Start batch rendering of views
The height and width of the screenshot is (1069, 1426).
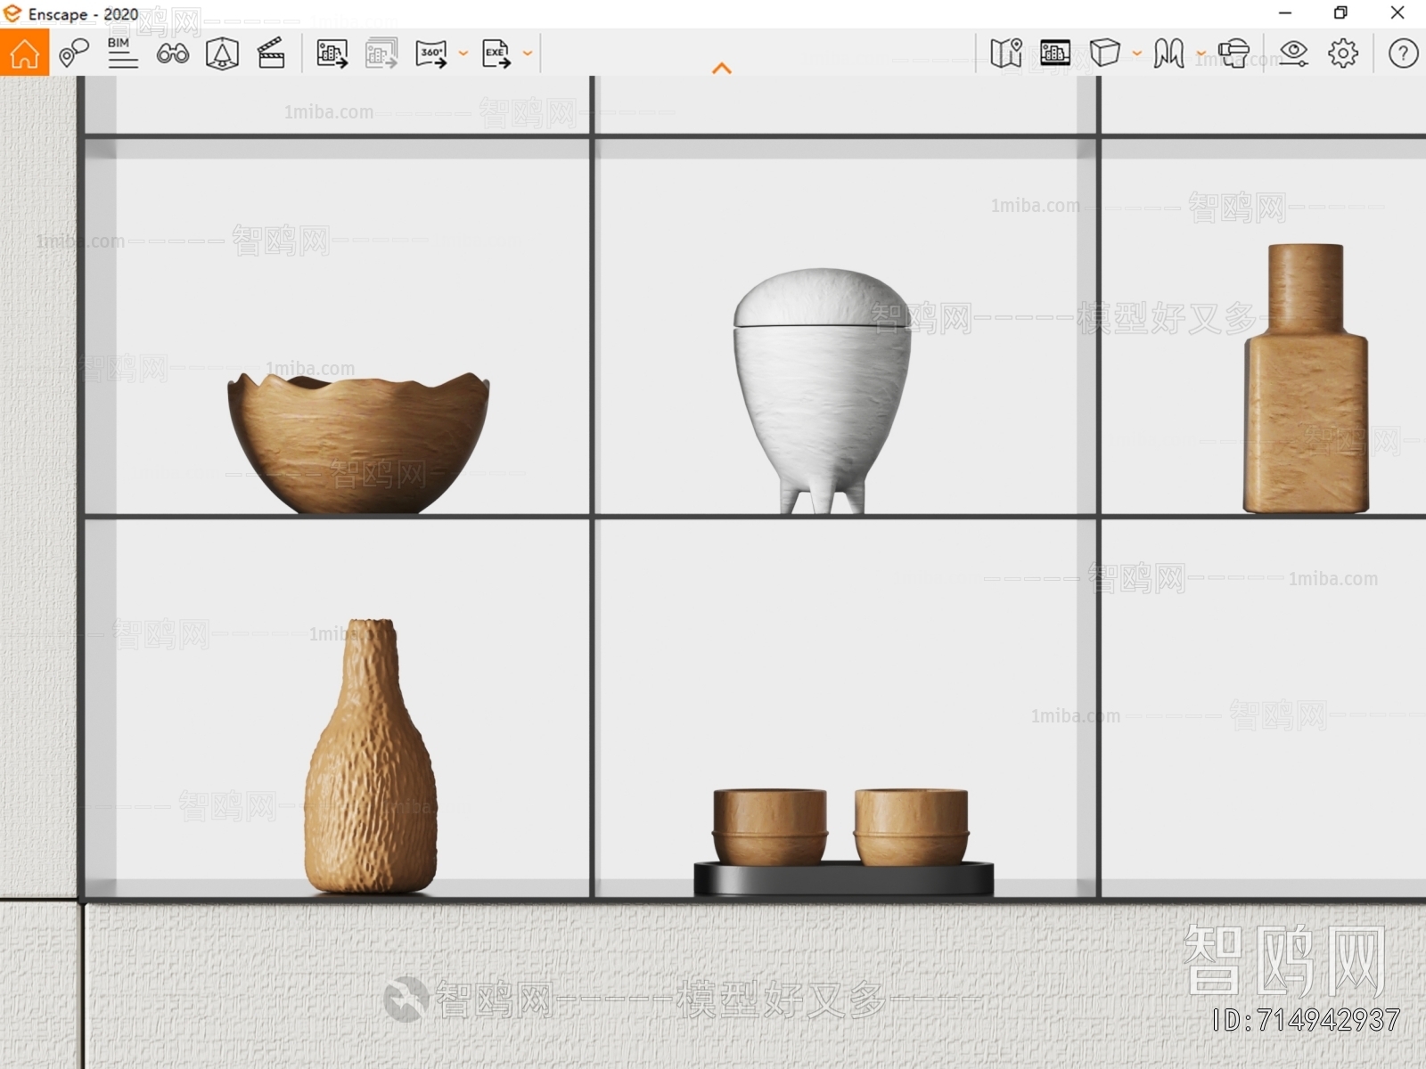tap(381, 53)
